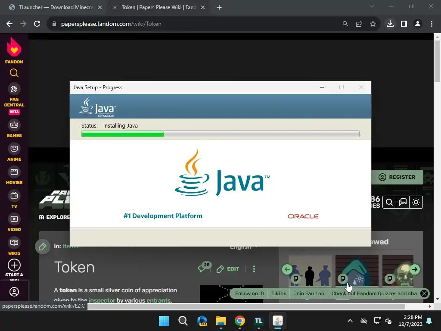The width and height of the screenshot is (441, 331).
Task: Bookmark this page with star icon
Action: pyautogui.click(x=373, y=24)
